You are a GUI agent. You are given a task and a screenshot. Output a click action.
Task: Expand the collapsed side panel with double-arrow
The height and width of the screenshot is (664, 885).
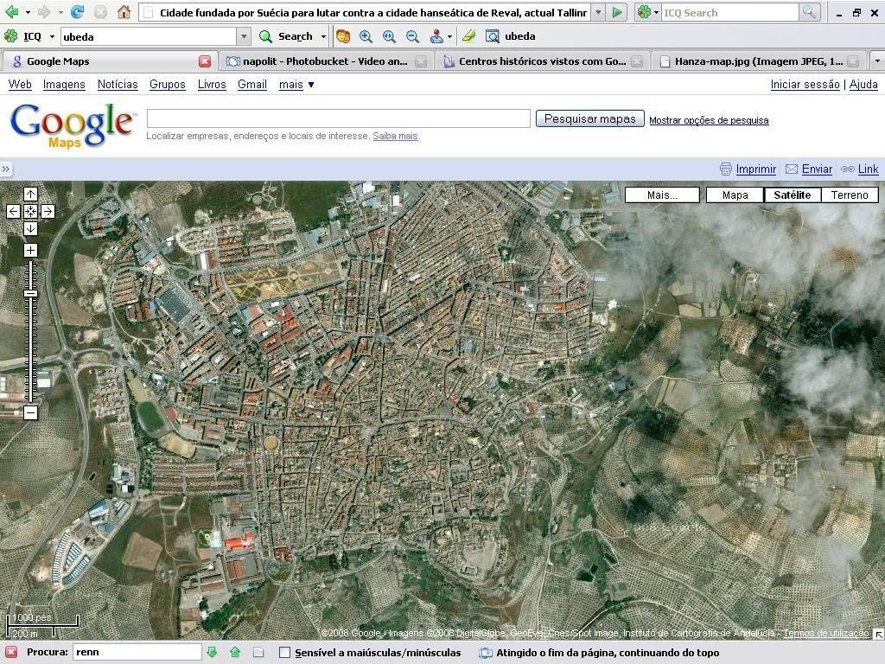pyautogui.click(x=6, y=169)
